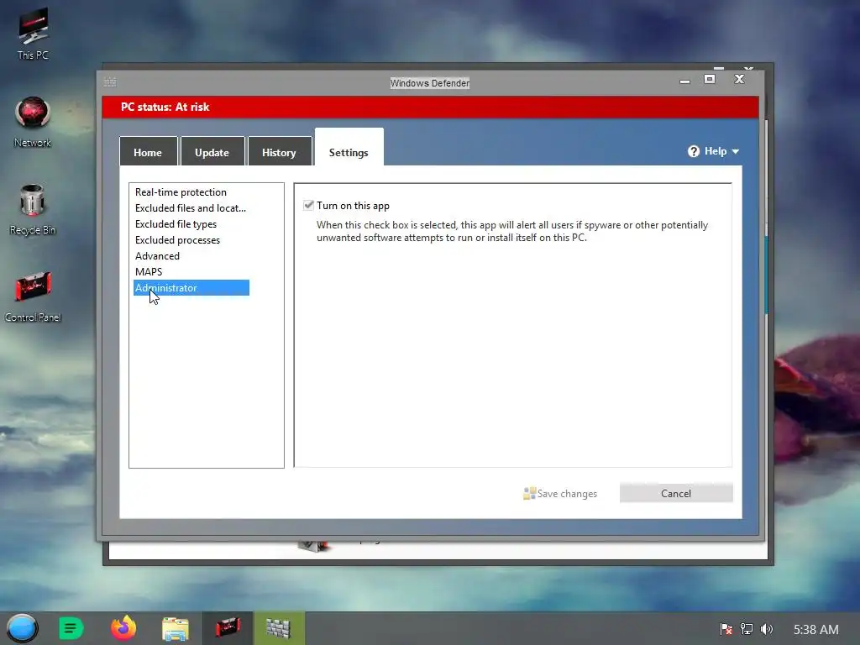Viewport: 860px width, 645px height.
Task: Close the Windows Defender window
Action: (x=739, y=79)
